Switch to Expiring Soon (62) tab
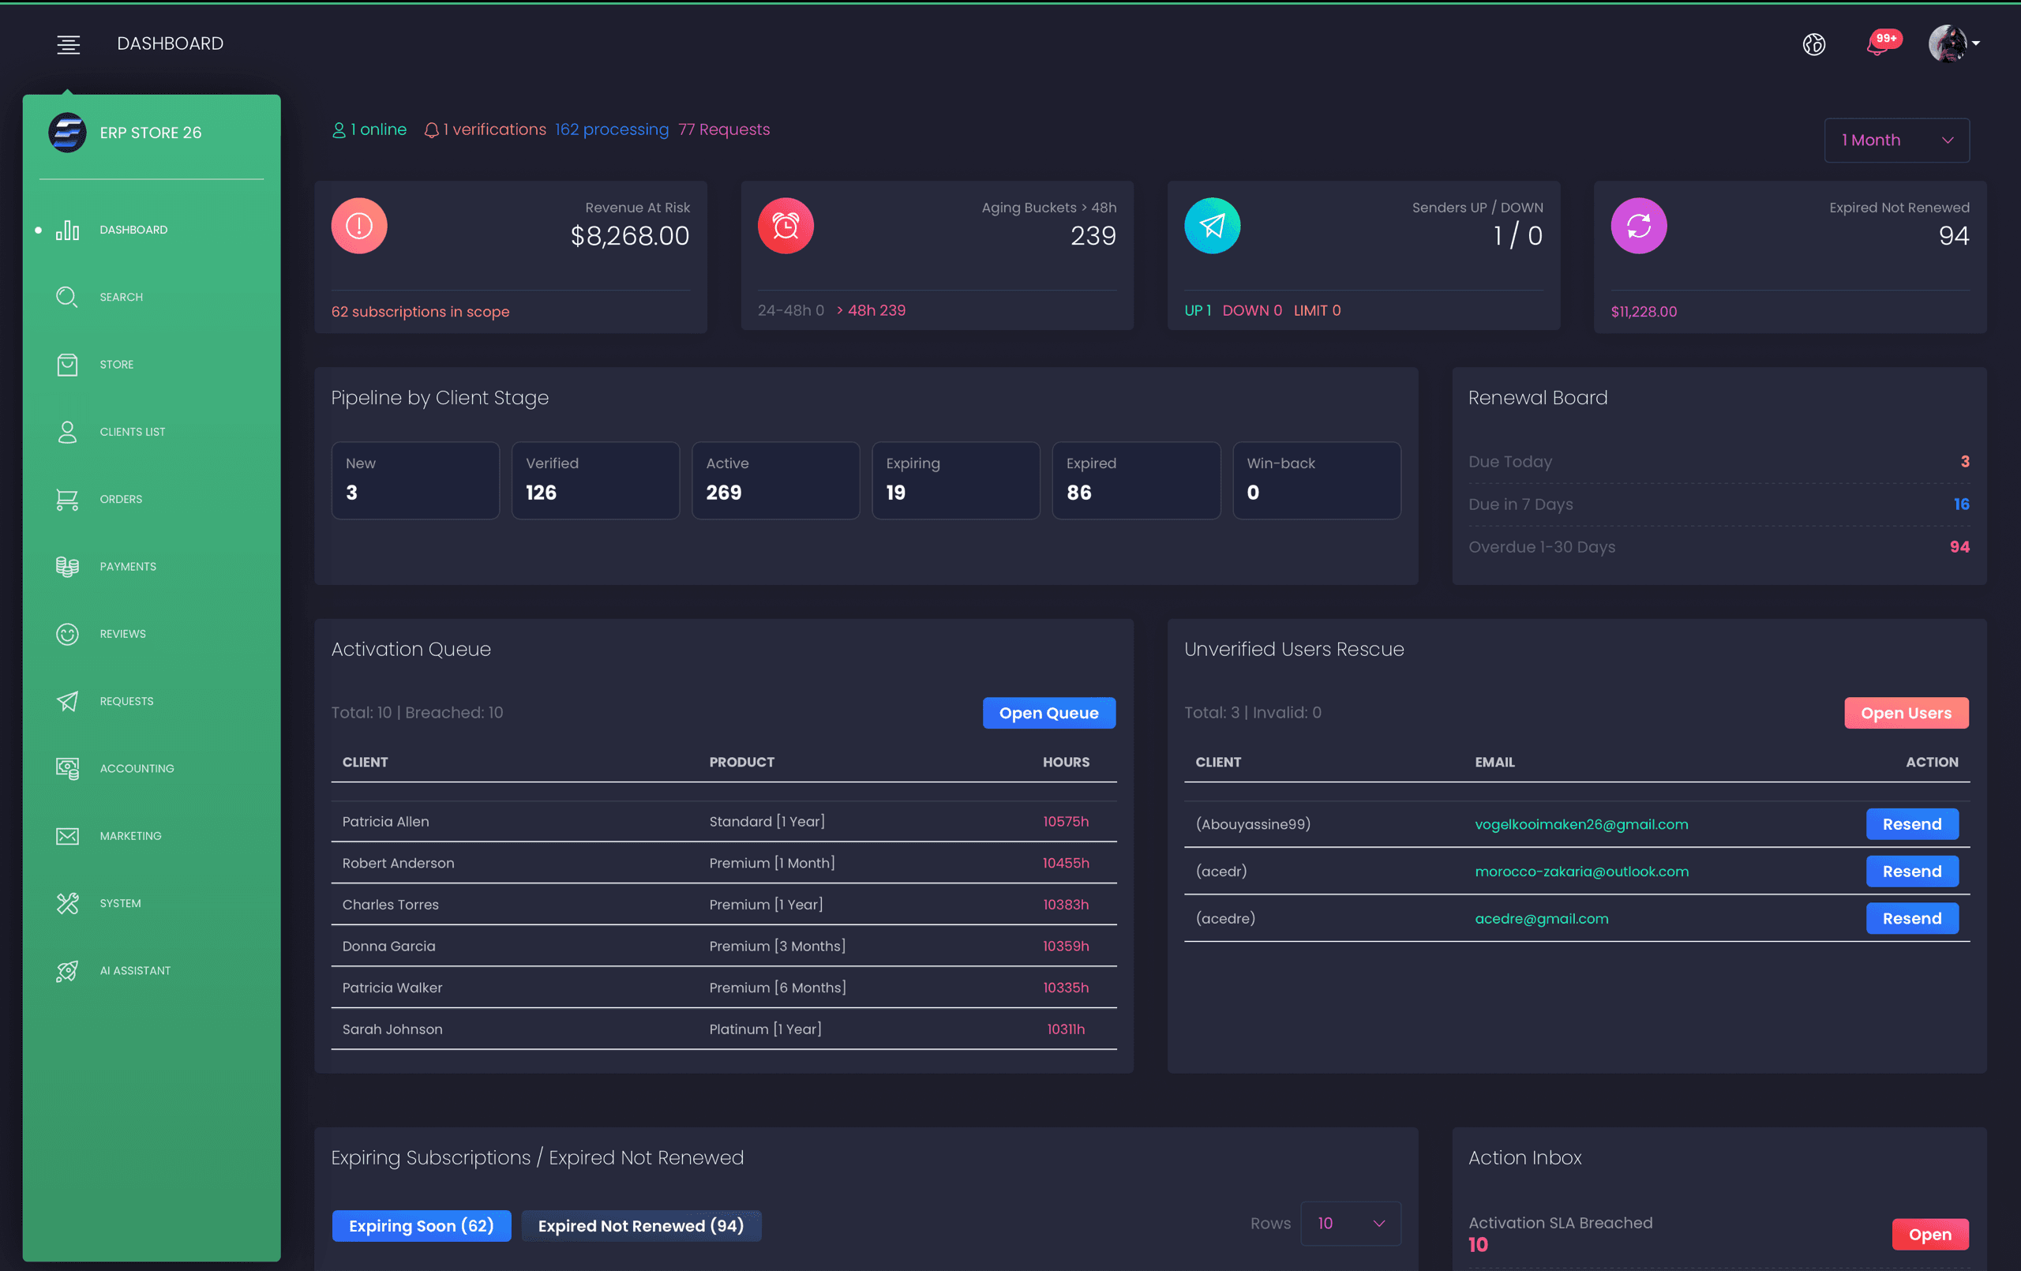 tap(422, 1226)
